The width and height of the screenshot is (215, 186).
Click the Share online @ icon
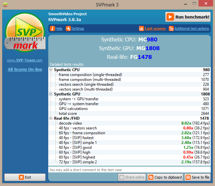[x=122, y=177]
